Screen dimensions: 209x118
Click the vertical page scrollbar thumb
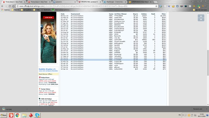(x=208, y=63)
